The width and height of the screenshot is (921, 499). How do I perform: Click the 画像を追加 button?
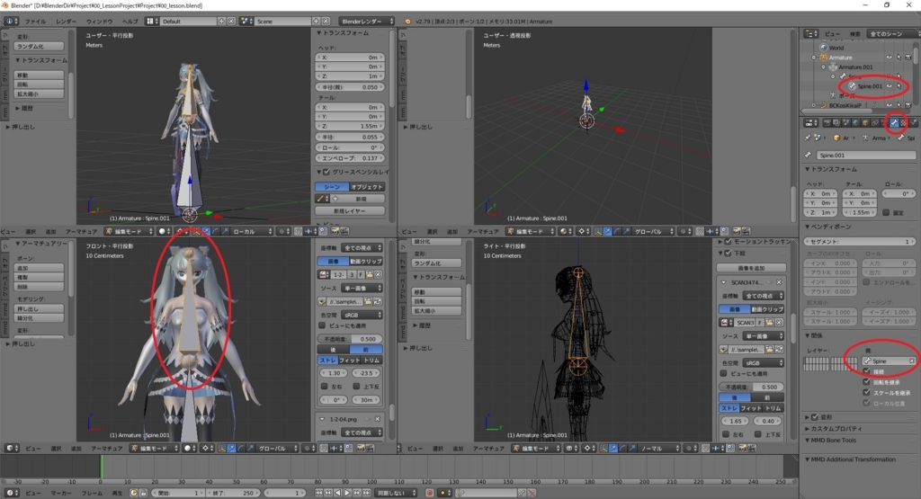click(751, 268)
